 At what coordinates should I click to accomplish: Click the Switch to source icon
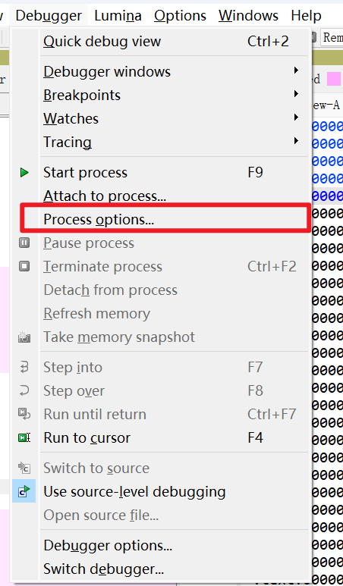24,468
